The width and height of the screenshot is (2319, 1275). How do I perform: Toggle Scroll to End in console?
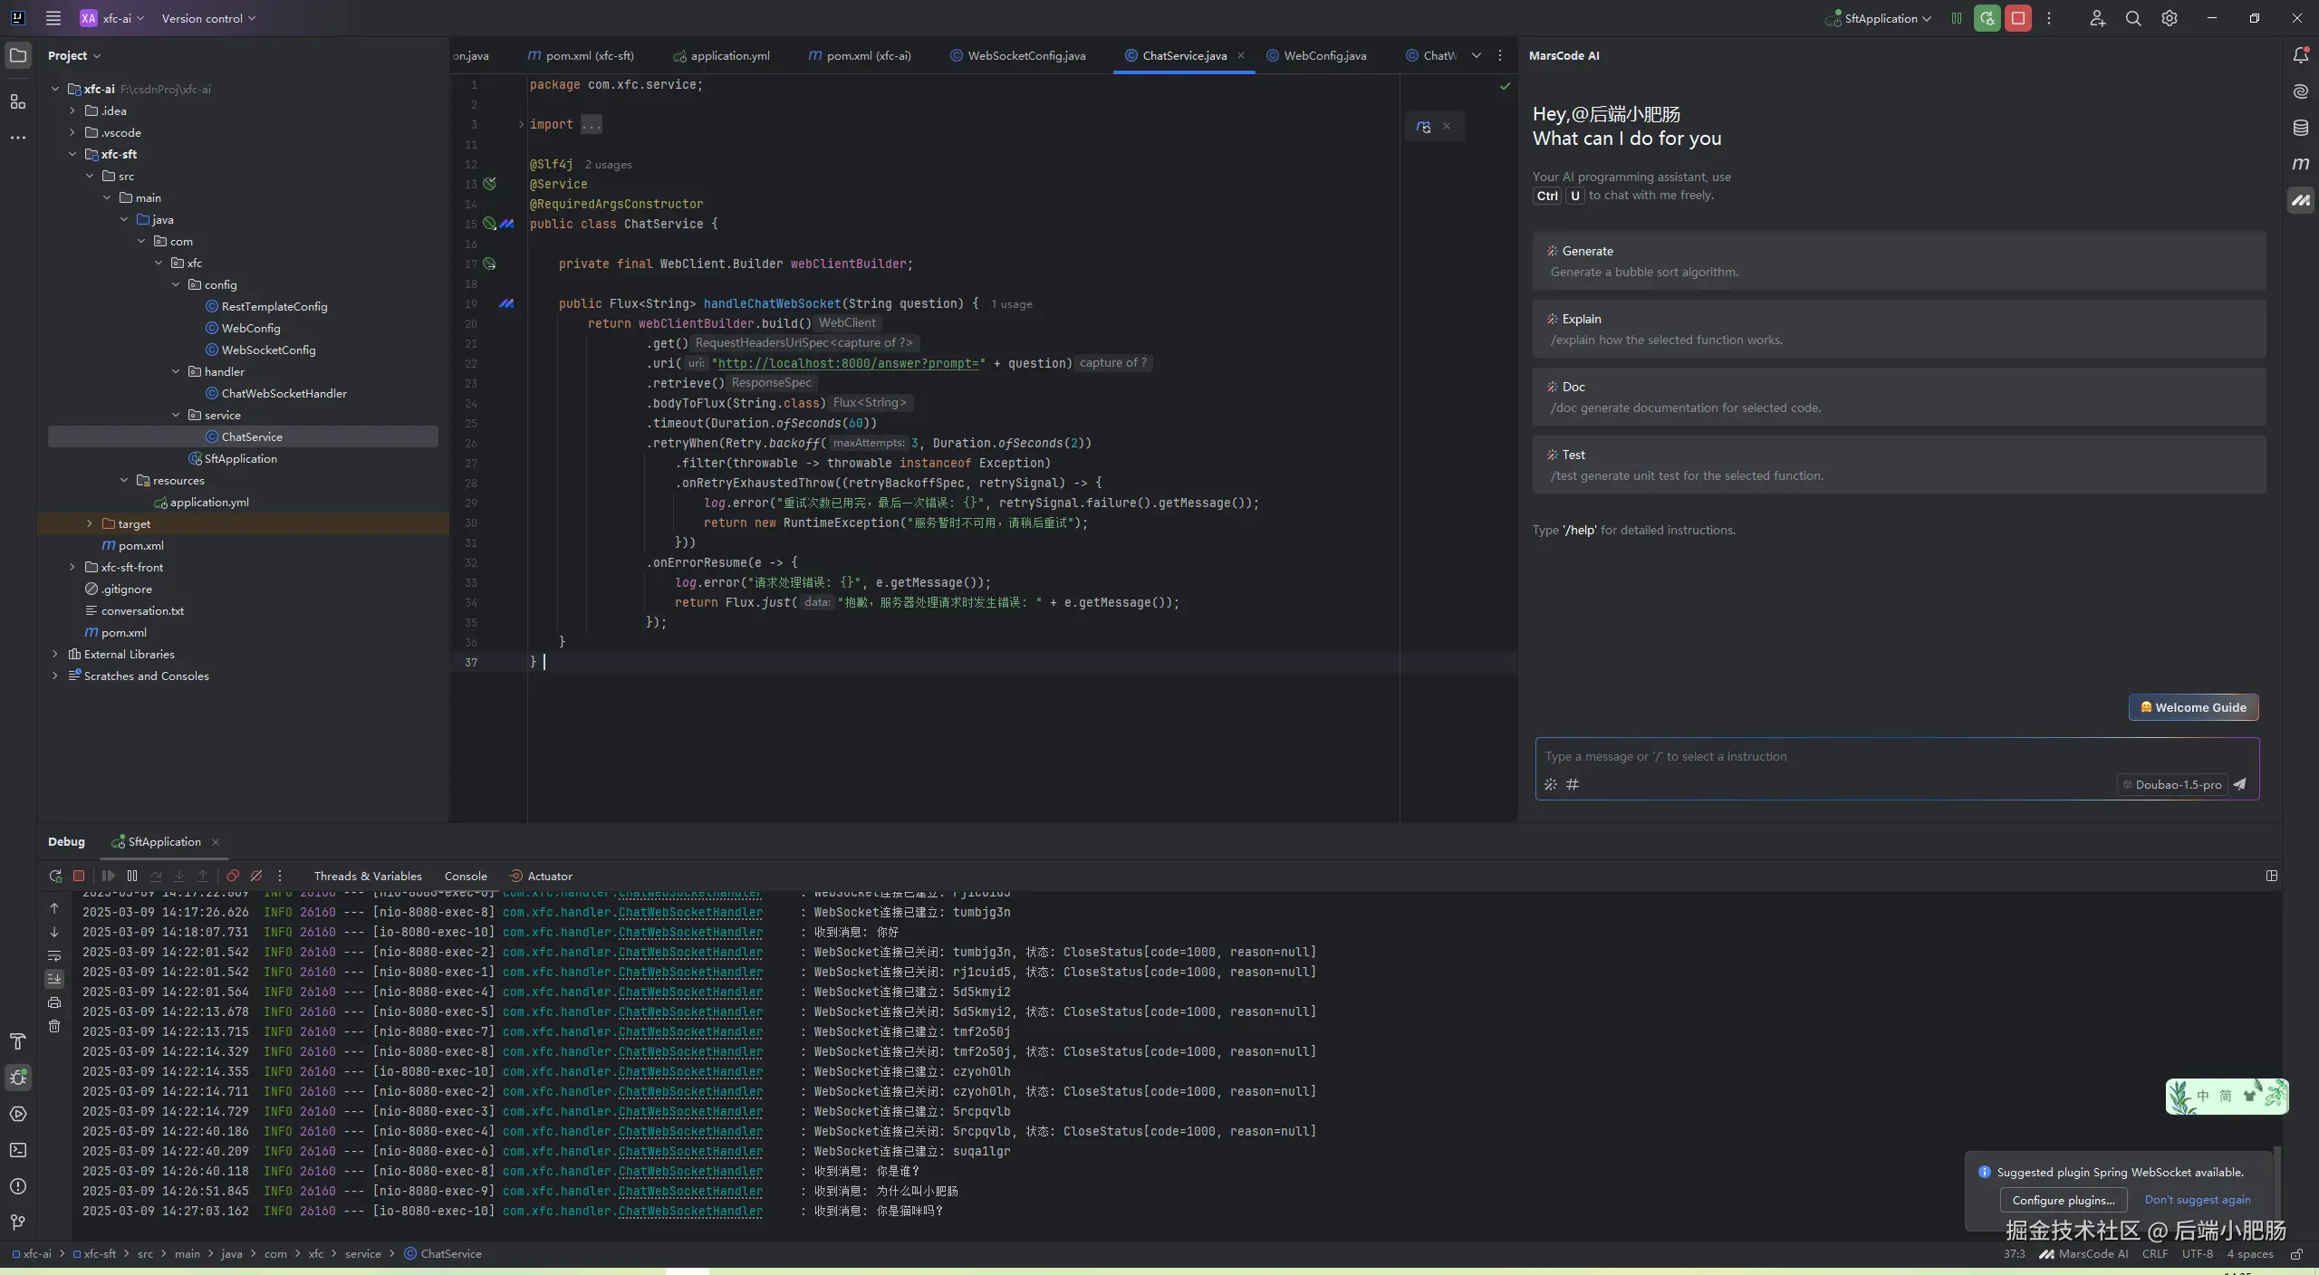tap(54, 979)
